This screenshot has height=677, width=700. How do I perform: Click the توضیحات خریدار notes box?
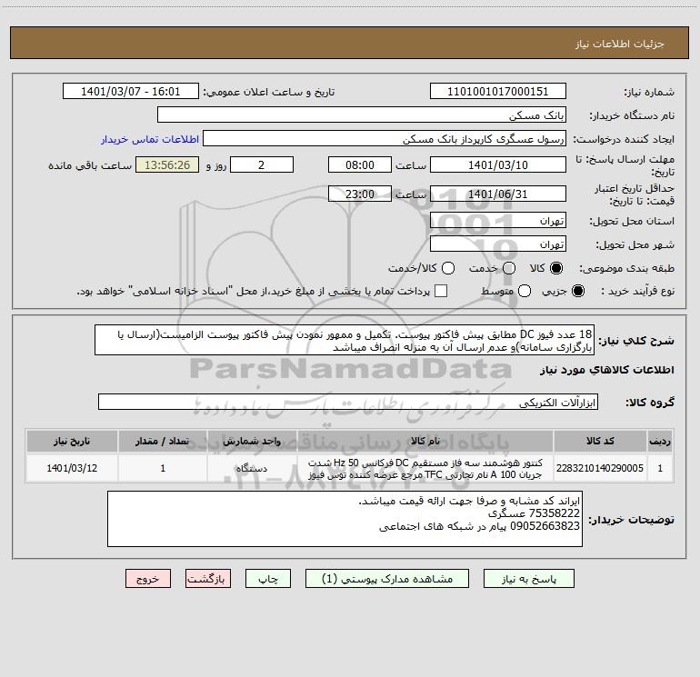click(345, 519)
